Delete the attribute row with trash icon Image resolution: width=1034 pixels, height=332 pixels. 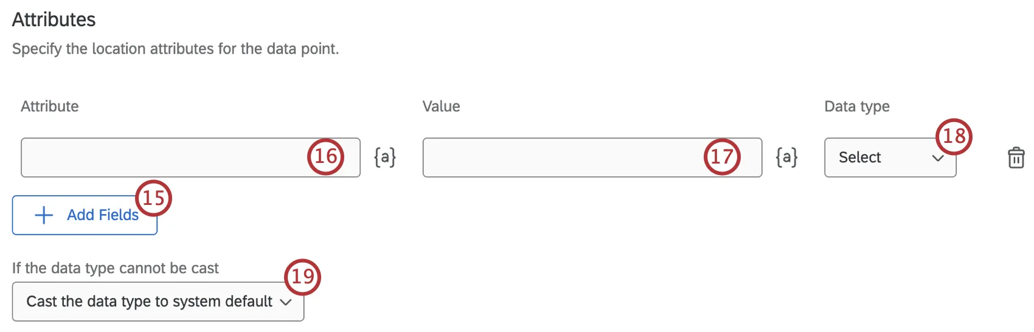[1016, 157]
